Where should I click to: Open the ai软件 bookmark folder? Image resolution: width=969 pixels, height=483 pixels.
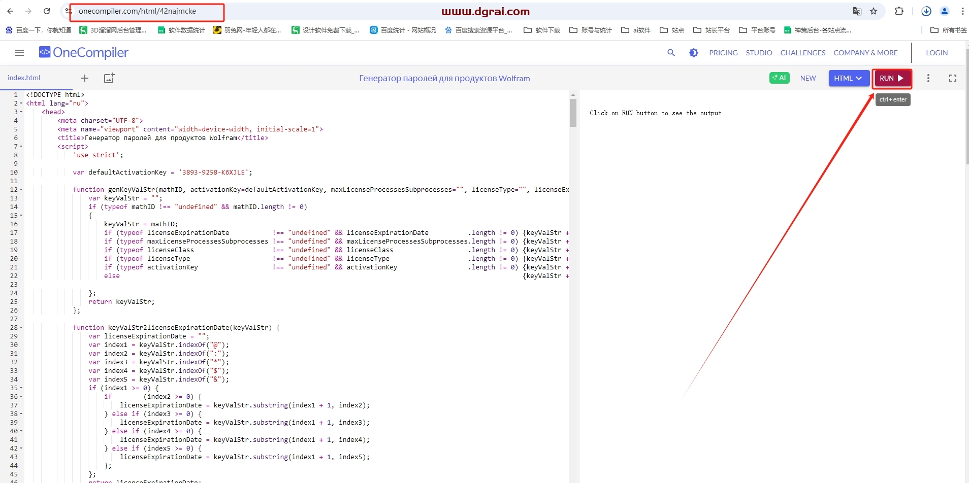coord(636,30)
